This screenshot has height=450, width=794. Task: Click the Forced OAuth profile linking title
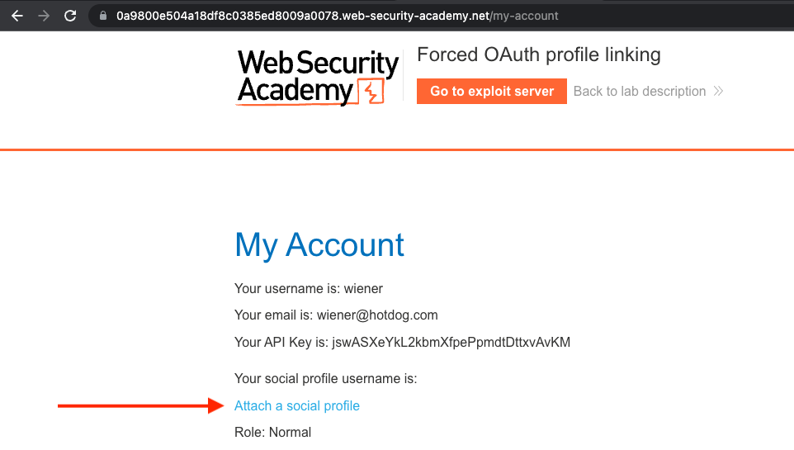click(539, 55)
